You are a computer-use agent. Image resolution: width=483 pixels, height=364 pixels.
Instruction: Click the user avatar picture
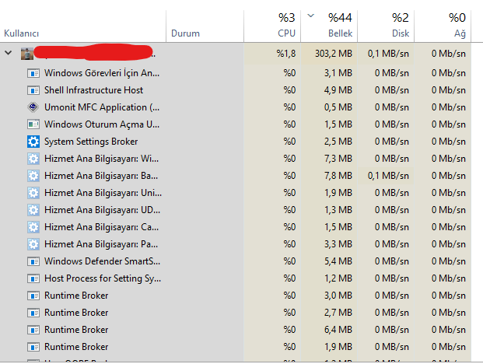27,54
